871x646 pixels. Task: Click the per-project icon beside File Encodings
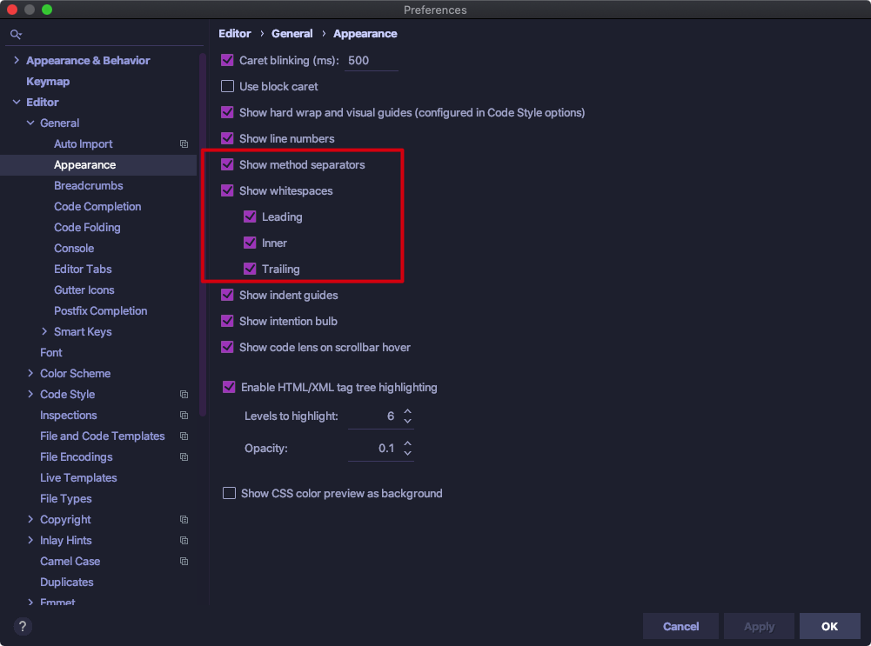(184, 457)
